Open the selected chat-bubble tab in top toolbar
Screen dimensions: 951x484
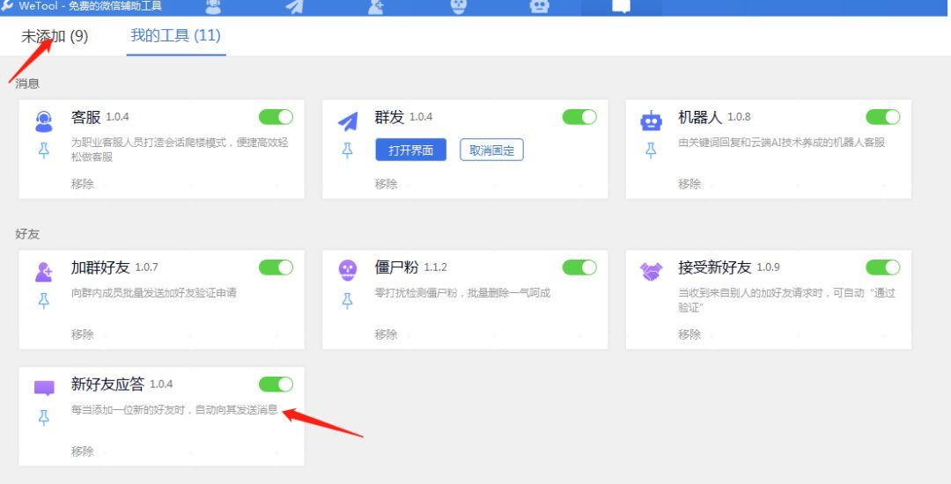point(621,7)
